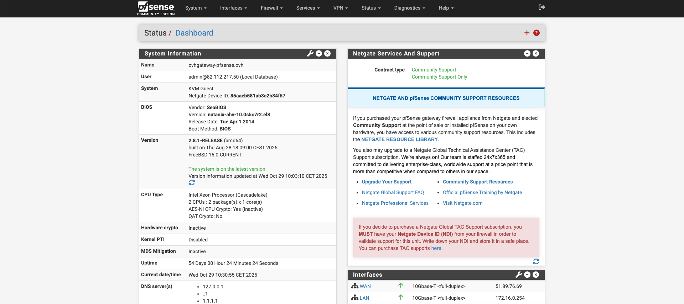Screen dimensions: 684x304
Task: Minimize the Interfaces widget
Action: pyautogui.click(x=527, y=274)
